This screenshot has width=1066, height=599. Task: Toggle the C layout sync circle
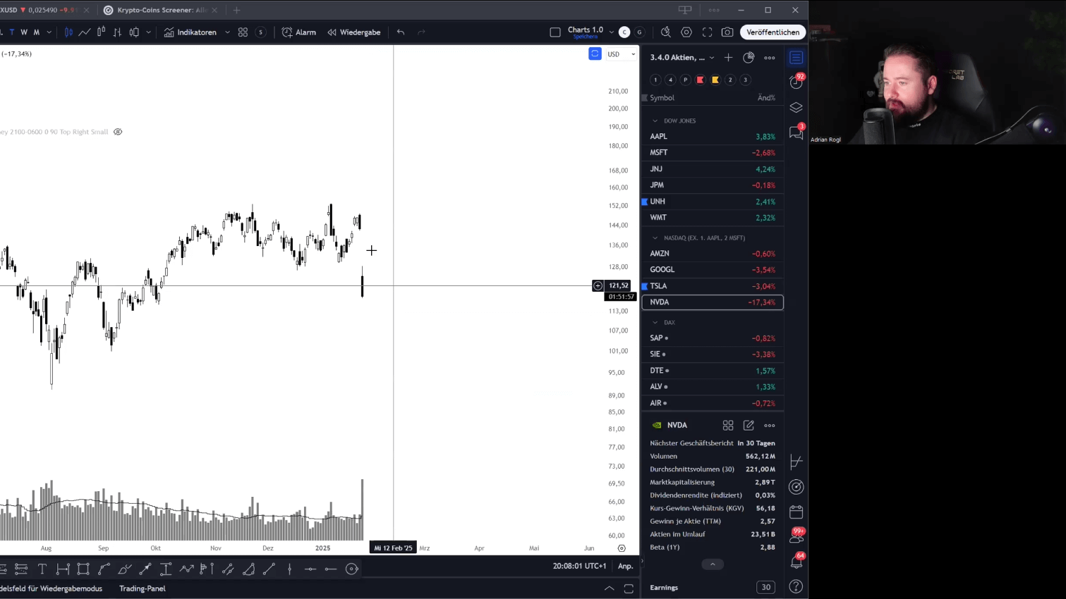[x=624, y=32]
